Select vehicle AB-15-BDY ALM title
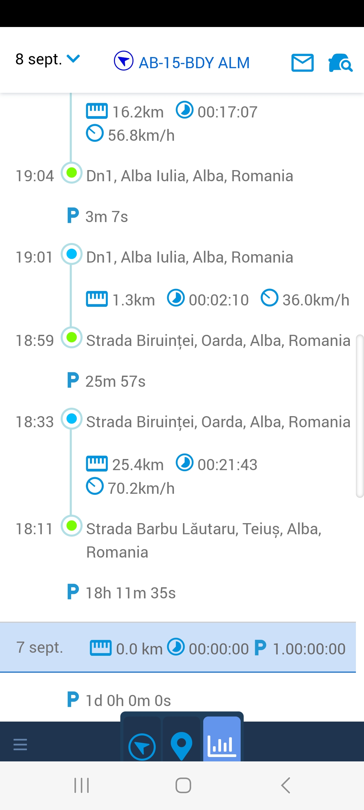Viewport: 364px width, 810px height. point(194,63)
